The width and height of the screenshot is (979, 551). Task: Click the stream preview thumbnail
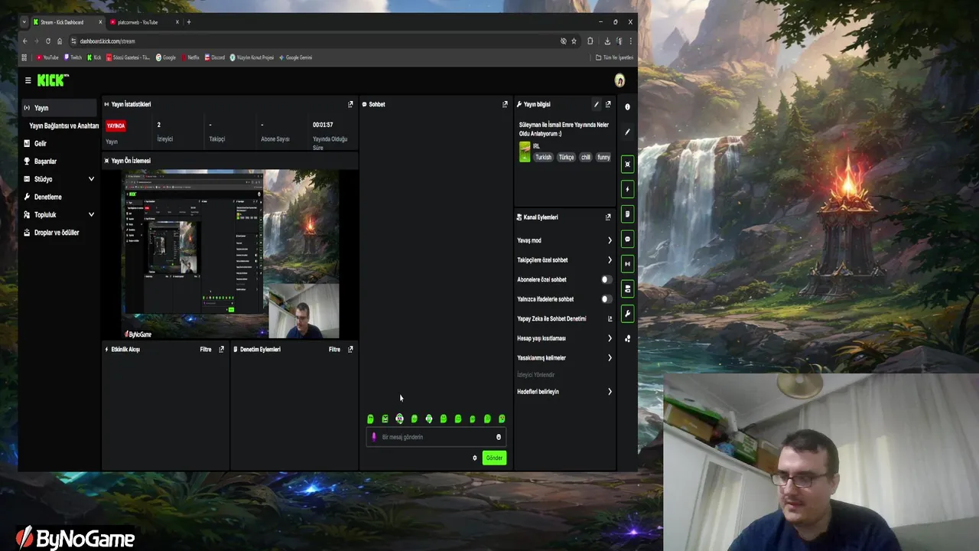click(x=231, y=254)
